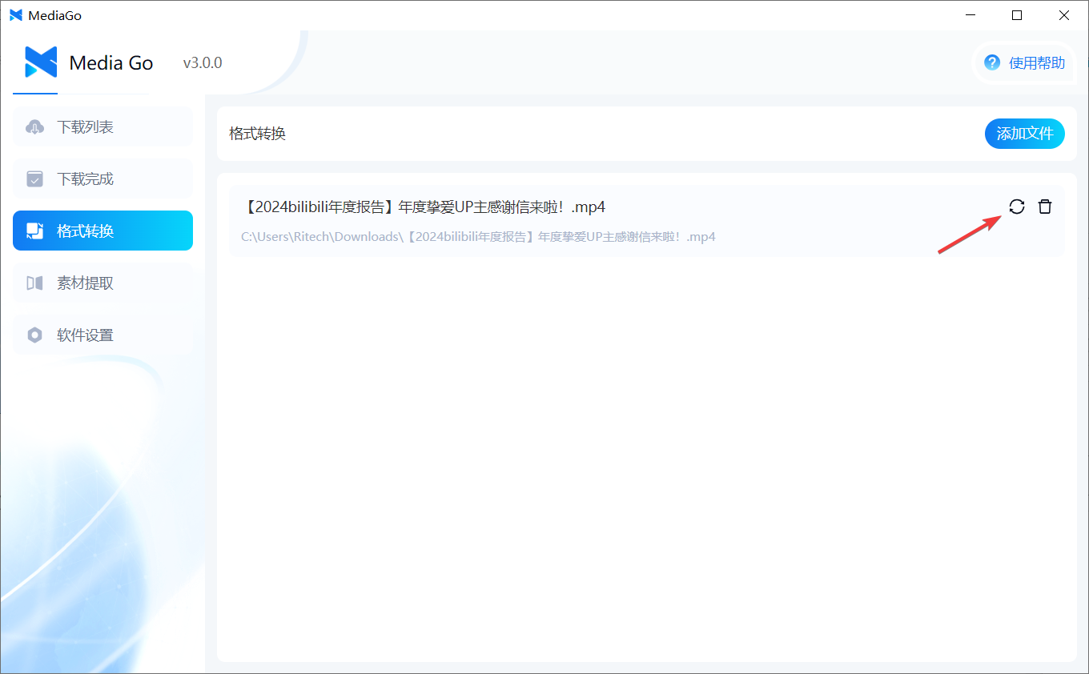
Task: Close the MediaGo window
Action: click(x=1064, y=15)
